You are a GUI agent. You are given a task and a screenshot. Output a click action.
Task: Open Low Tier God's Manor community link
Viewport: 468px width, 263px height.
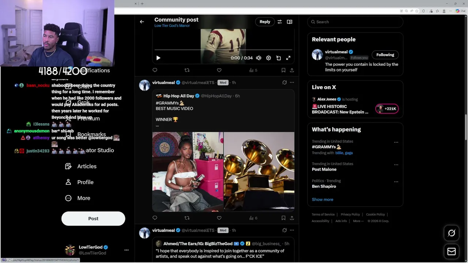[172, 26]
